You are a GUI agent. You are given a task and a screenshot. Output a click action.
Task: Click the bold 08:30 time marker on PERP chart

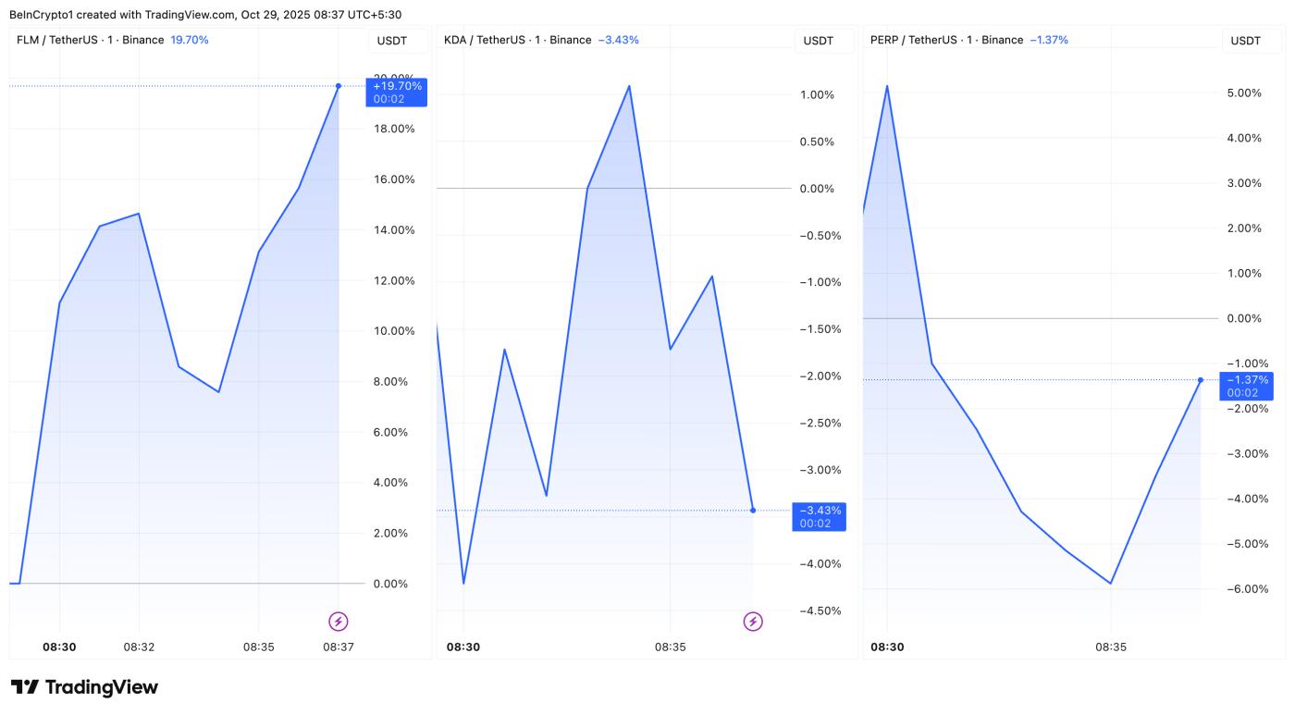pyautogui.click(x=887, y=647)
